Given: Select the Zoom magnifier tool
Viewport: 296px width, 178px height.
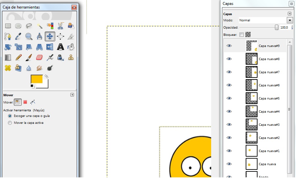Looking at the screenshot, I should (x=29, y=36).
